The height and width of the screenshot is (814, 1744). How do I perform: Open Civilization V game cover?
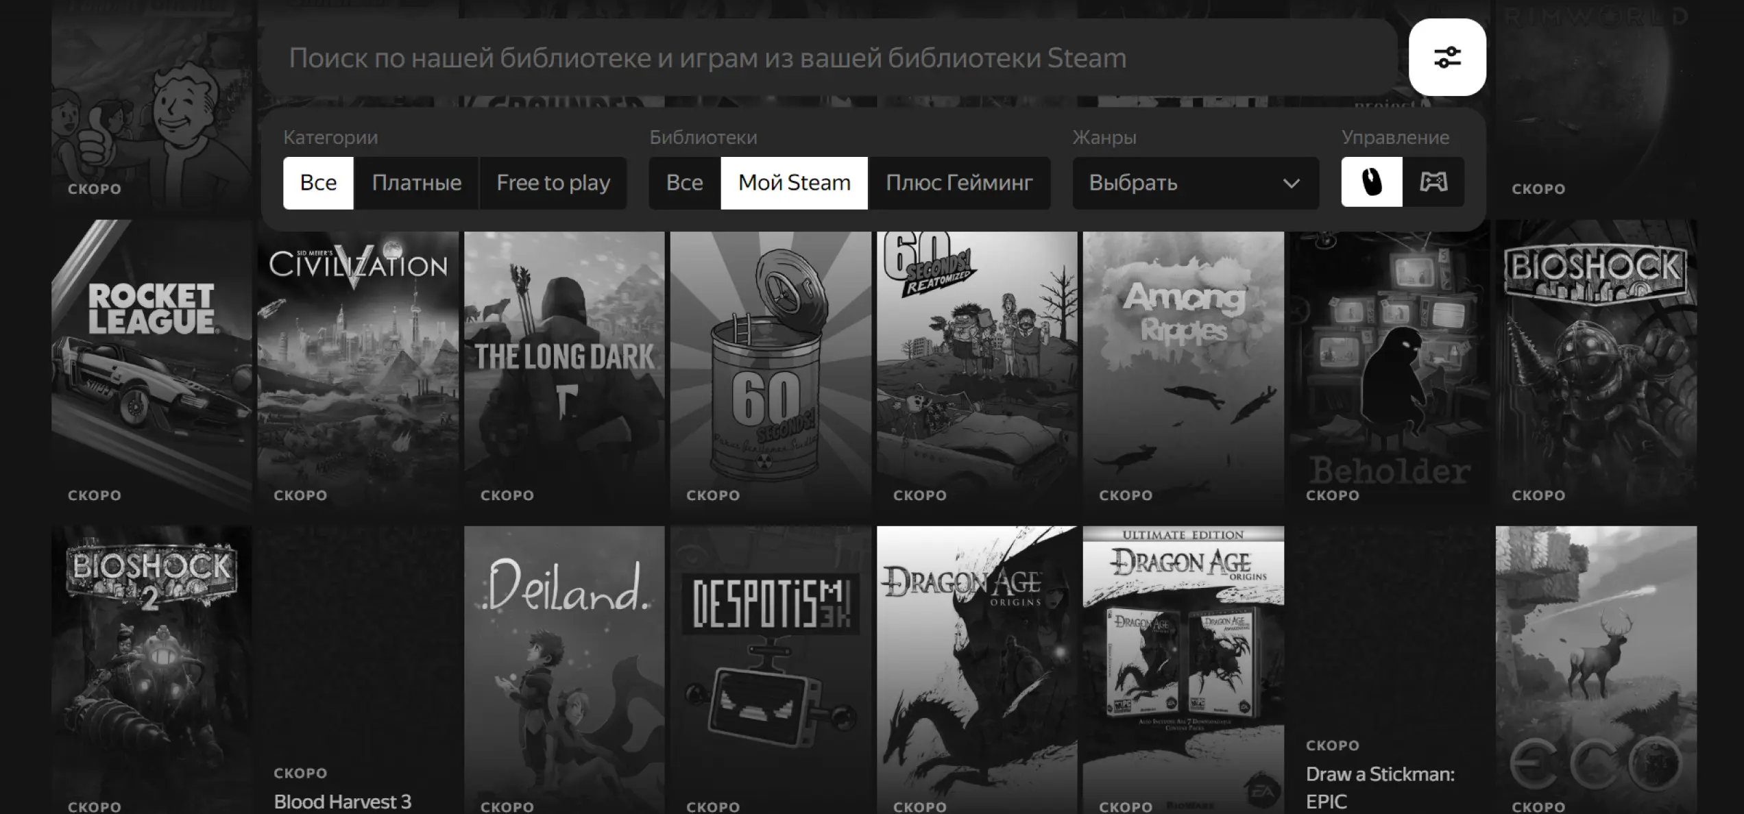(358, 370)
